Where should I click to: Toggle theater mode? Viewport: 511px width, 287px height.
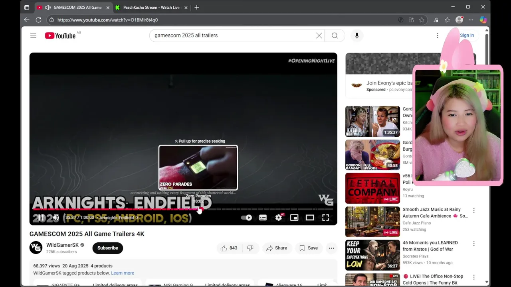pyautogui.click(x=310, y=218)
